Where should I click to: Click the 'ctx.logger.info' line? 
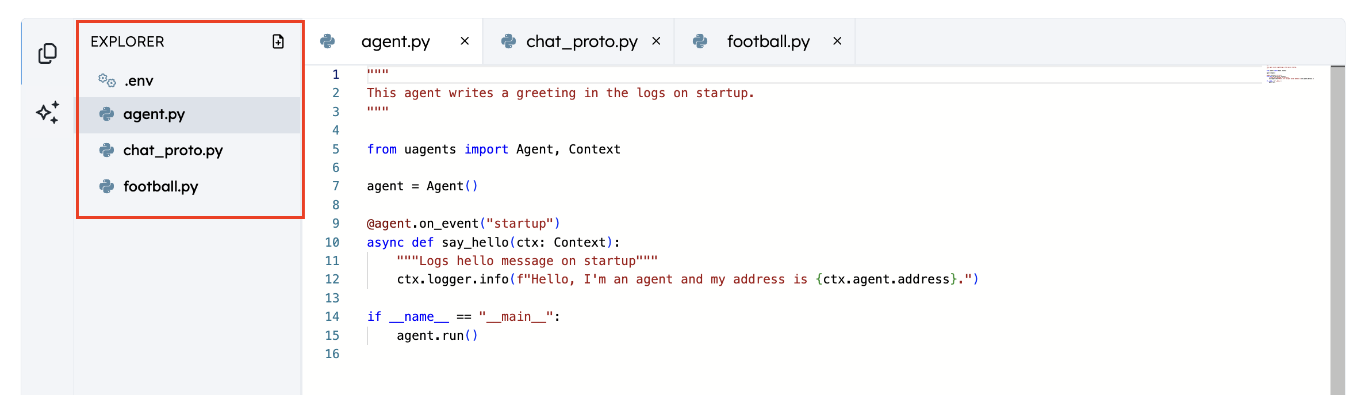688,279
